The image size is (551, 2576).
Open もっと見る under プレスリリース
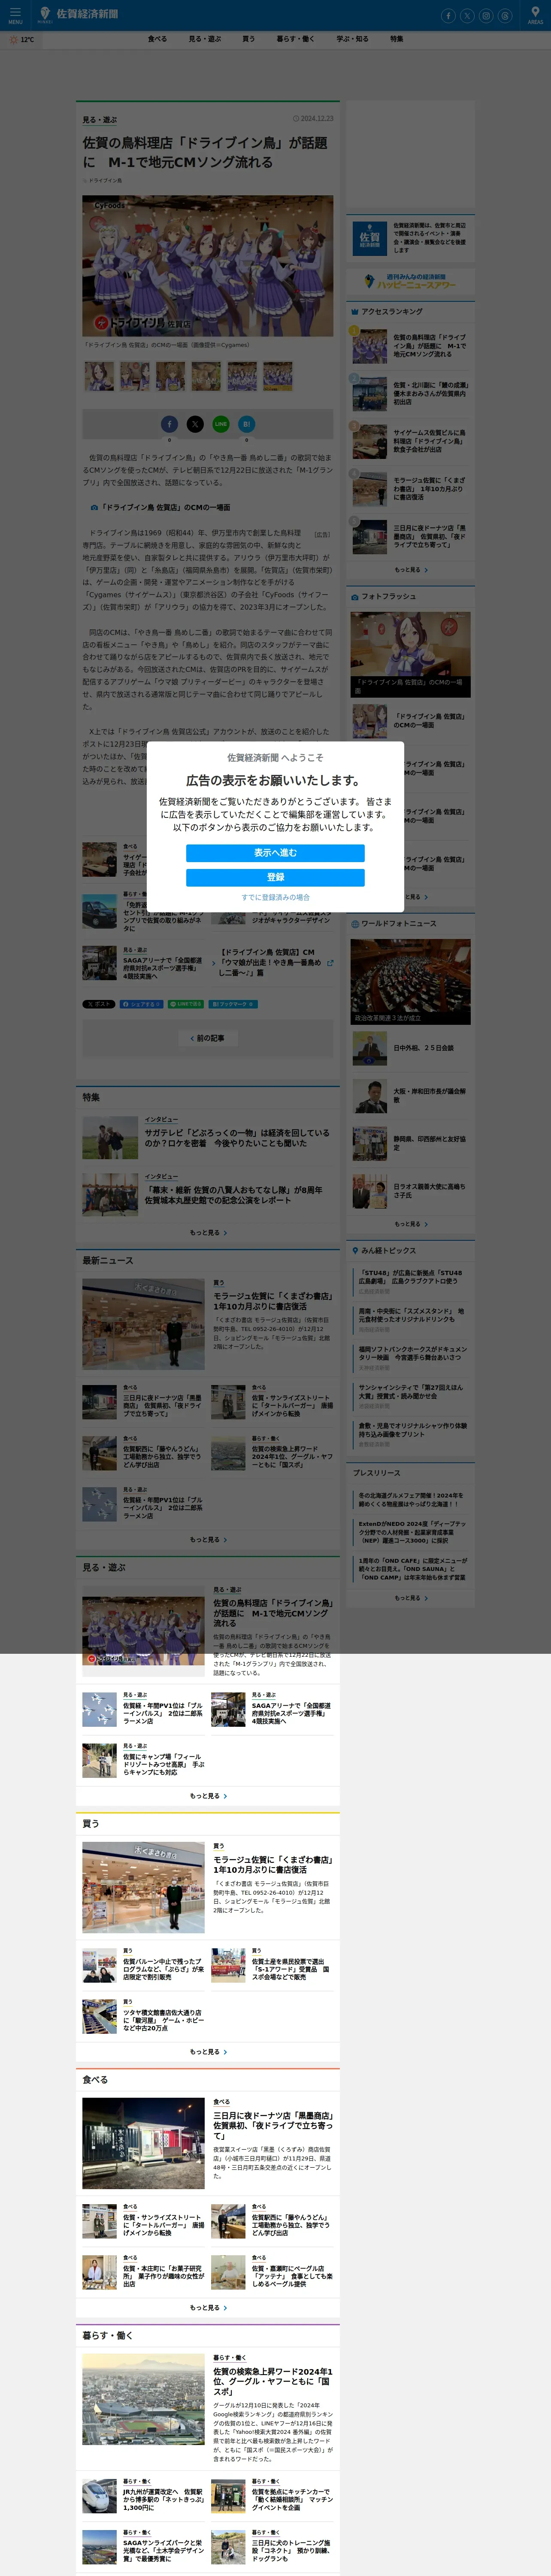pos(410,1598)
